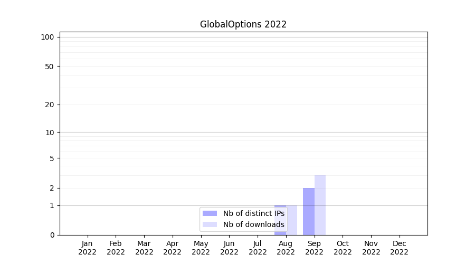Screen dimensions: 475x264
Task: Click the Dec 2022 x-axis label
Action: pyautogui.click(x=399, y=248)
